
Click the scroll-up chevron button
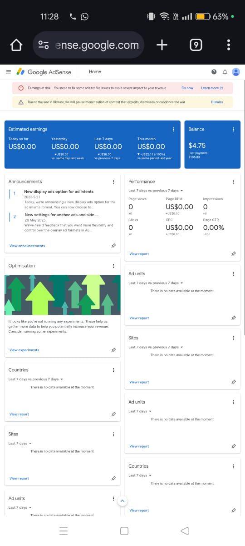pyautogui.click(x=122, y=501)
